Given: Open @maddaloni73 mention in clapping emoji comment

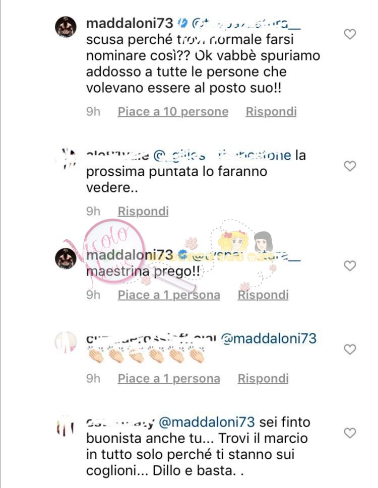Looking at the screenshot, I should [269, 338].
